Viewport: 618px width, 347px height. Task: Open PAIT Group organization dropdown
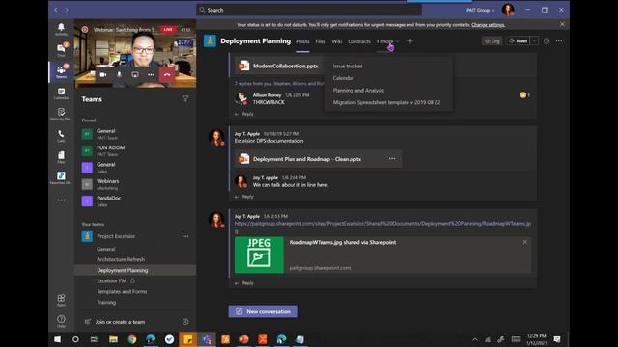(480, 10)
